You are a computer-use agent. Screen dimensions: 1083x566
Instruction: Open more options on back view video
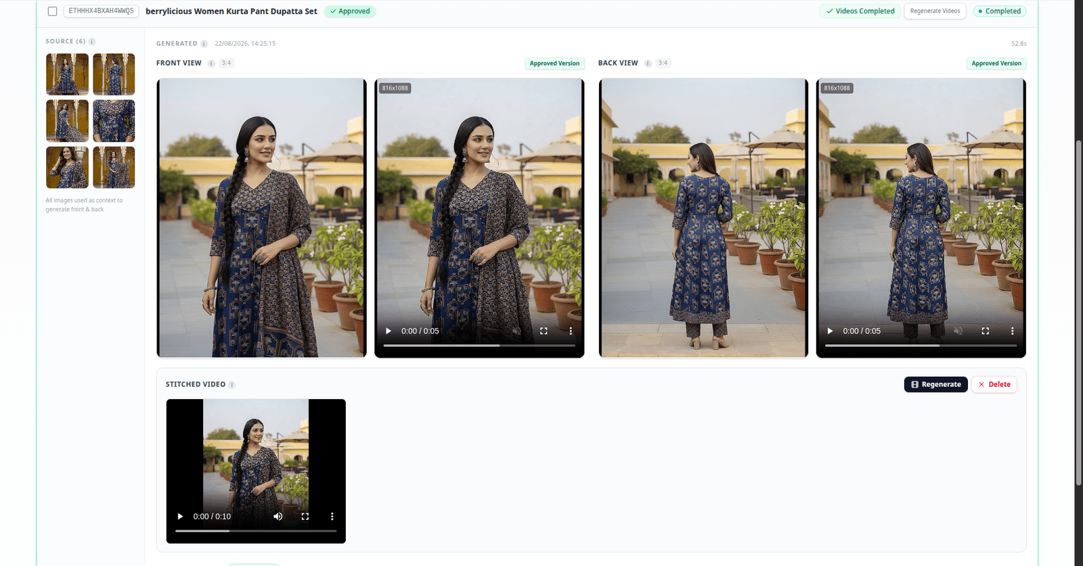pyautogui.click(x=1013, y=331)
